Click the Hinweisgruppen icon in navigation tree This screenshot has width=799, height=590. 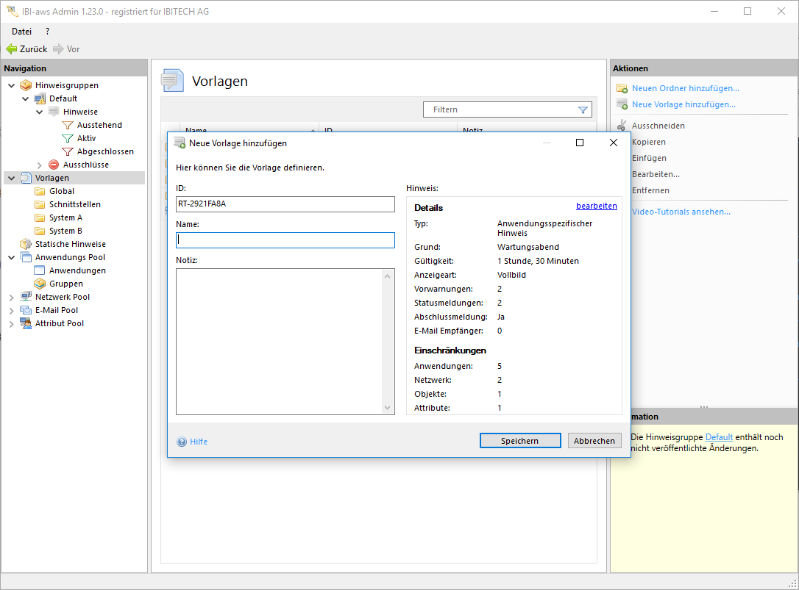click(x=26, y=85)
